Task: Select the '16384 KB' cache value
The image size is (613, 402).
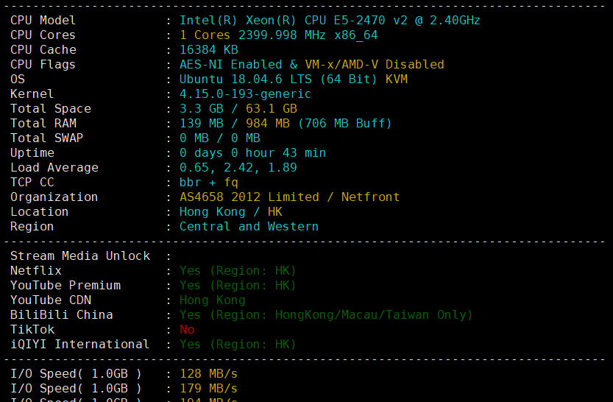Action: [x=209, y=49]
